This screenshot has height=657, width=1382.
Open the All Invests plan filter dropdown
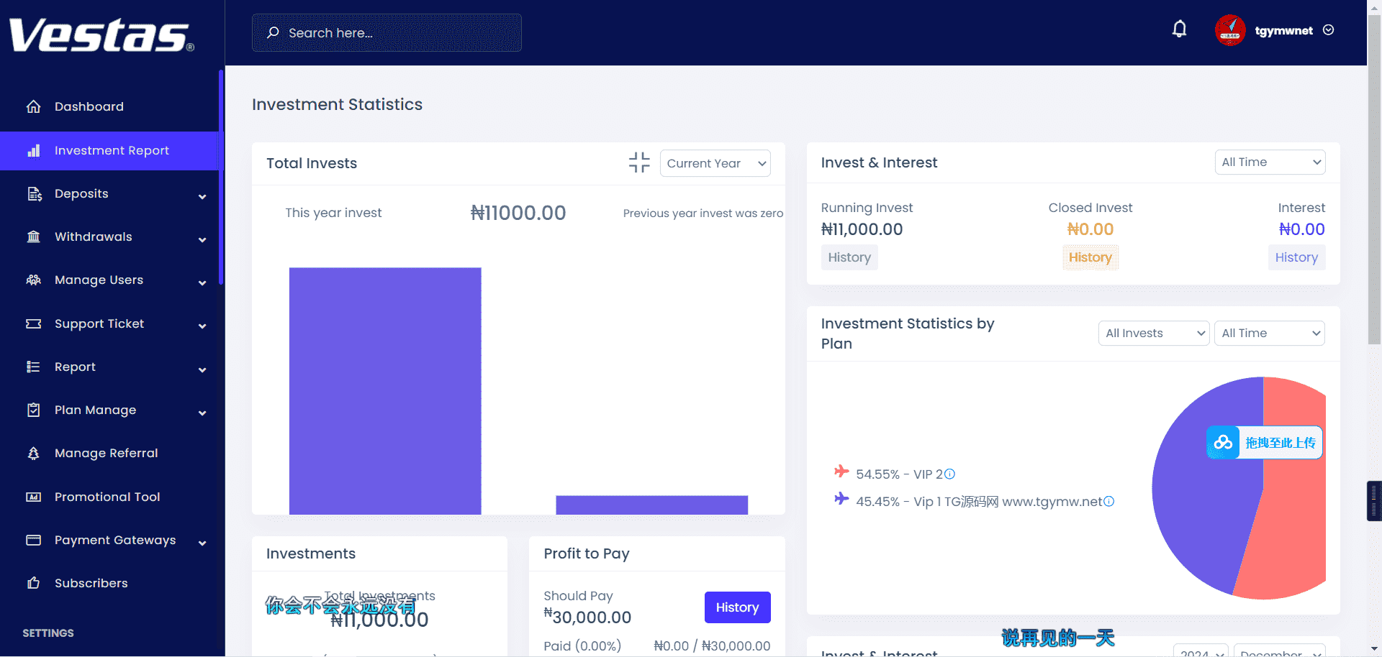coord(1153,333)
